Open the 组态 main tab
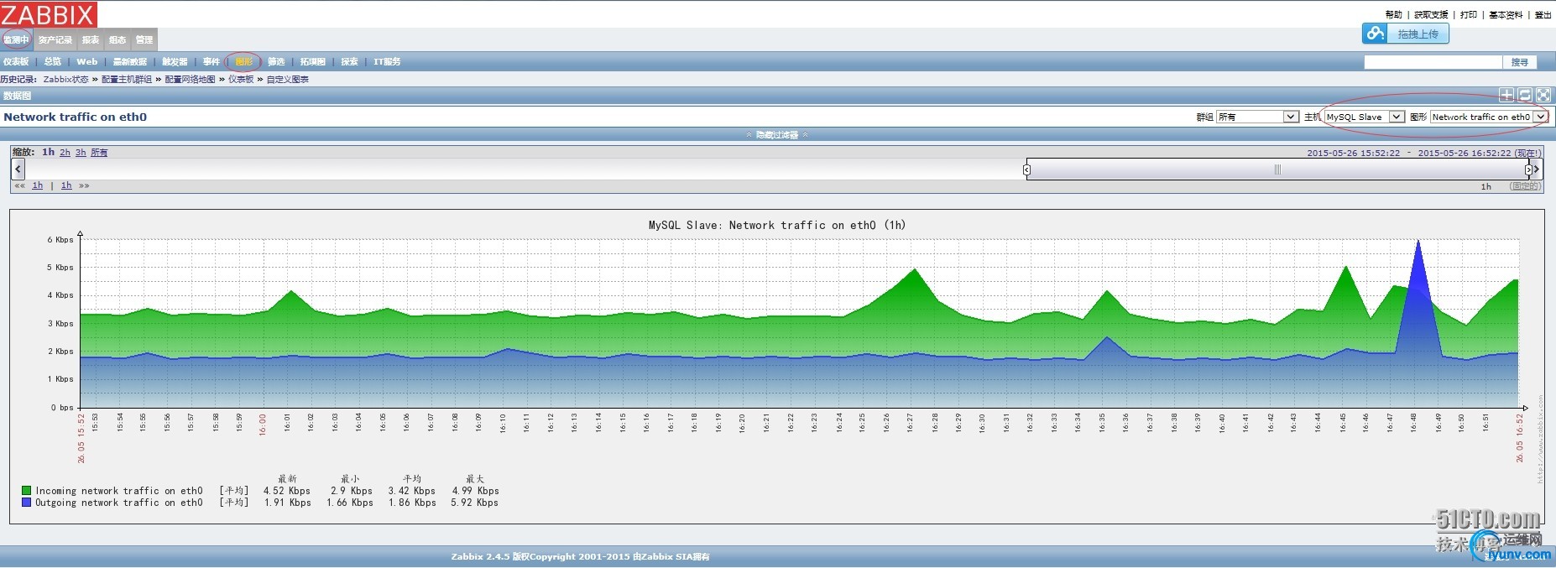The height and width of the screenshot is (568, 1556). (117, 39)
